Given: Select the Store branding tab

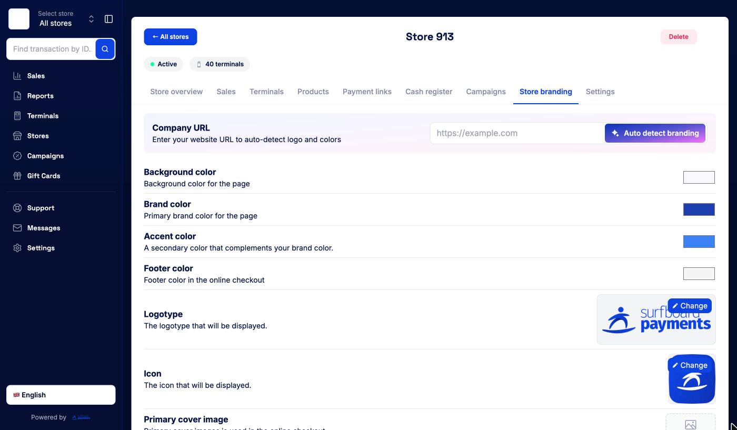Looking at the screenshot, I should (x=546, y=92).
